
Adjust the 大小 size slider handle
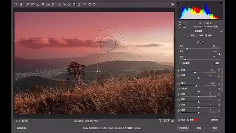[187, 49]
